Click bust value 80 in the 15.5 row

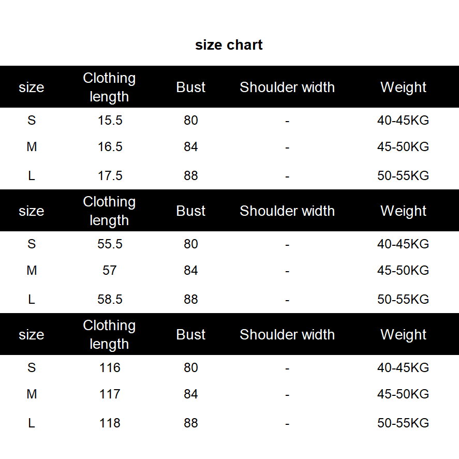click(x=191, y=121)
